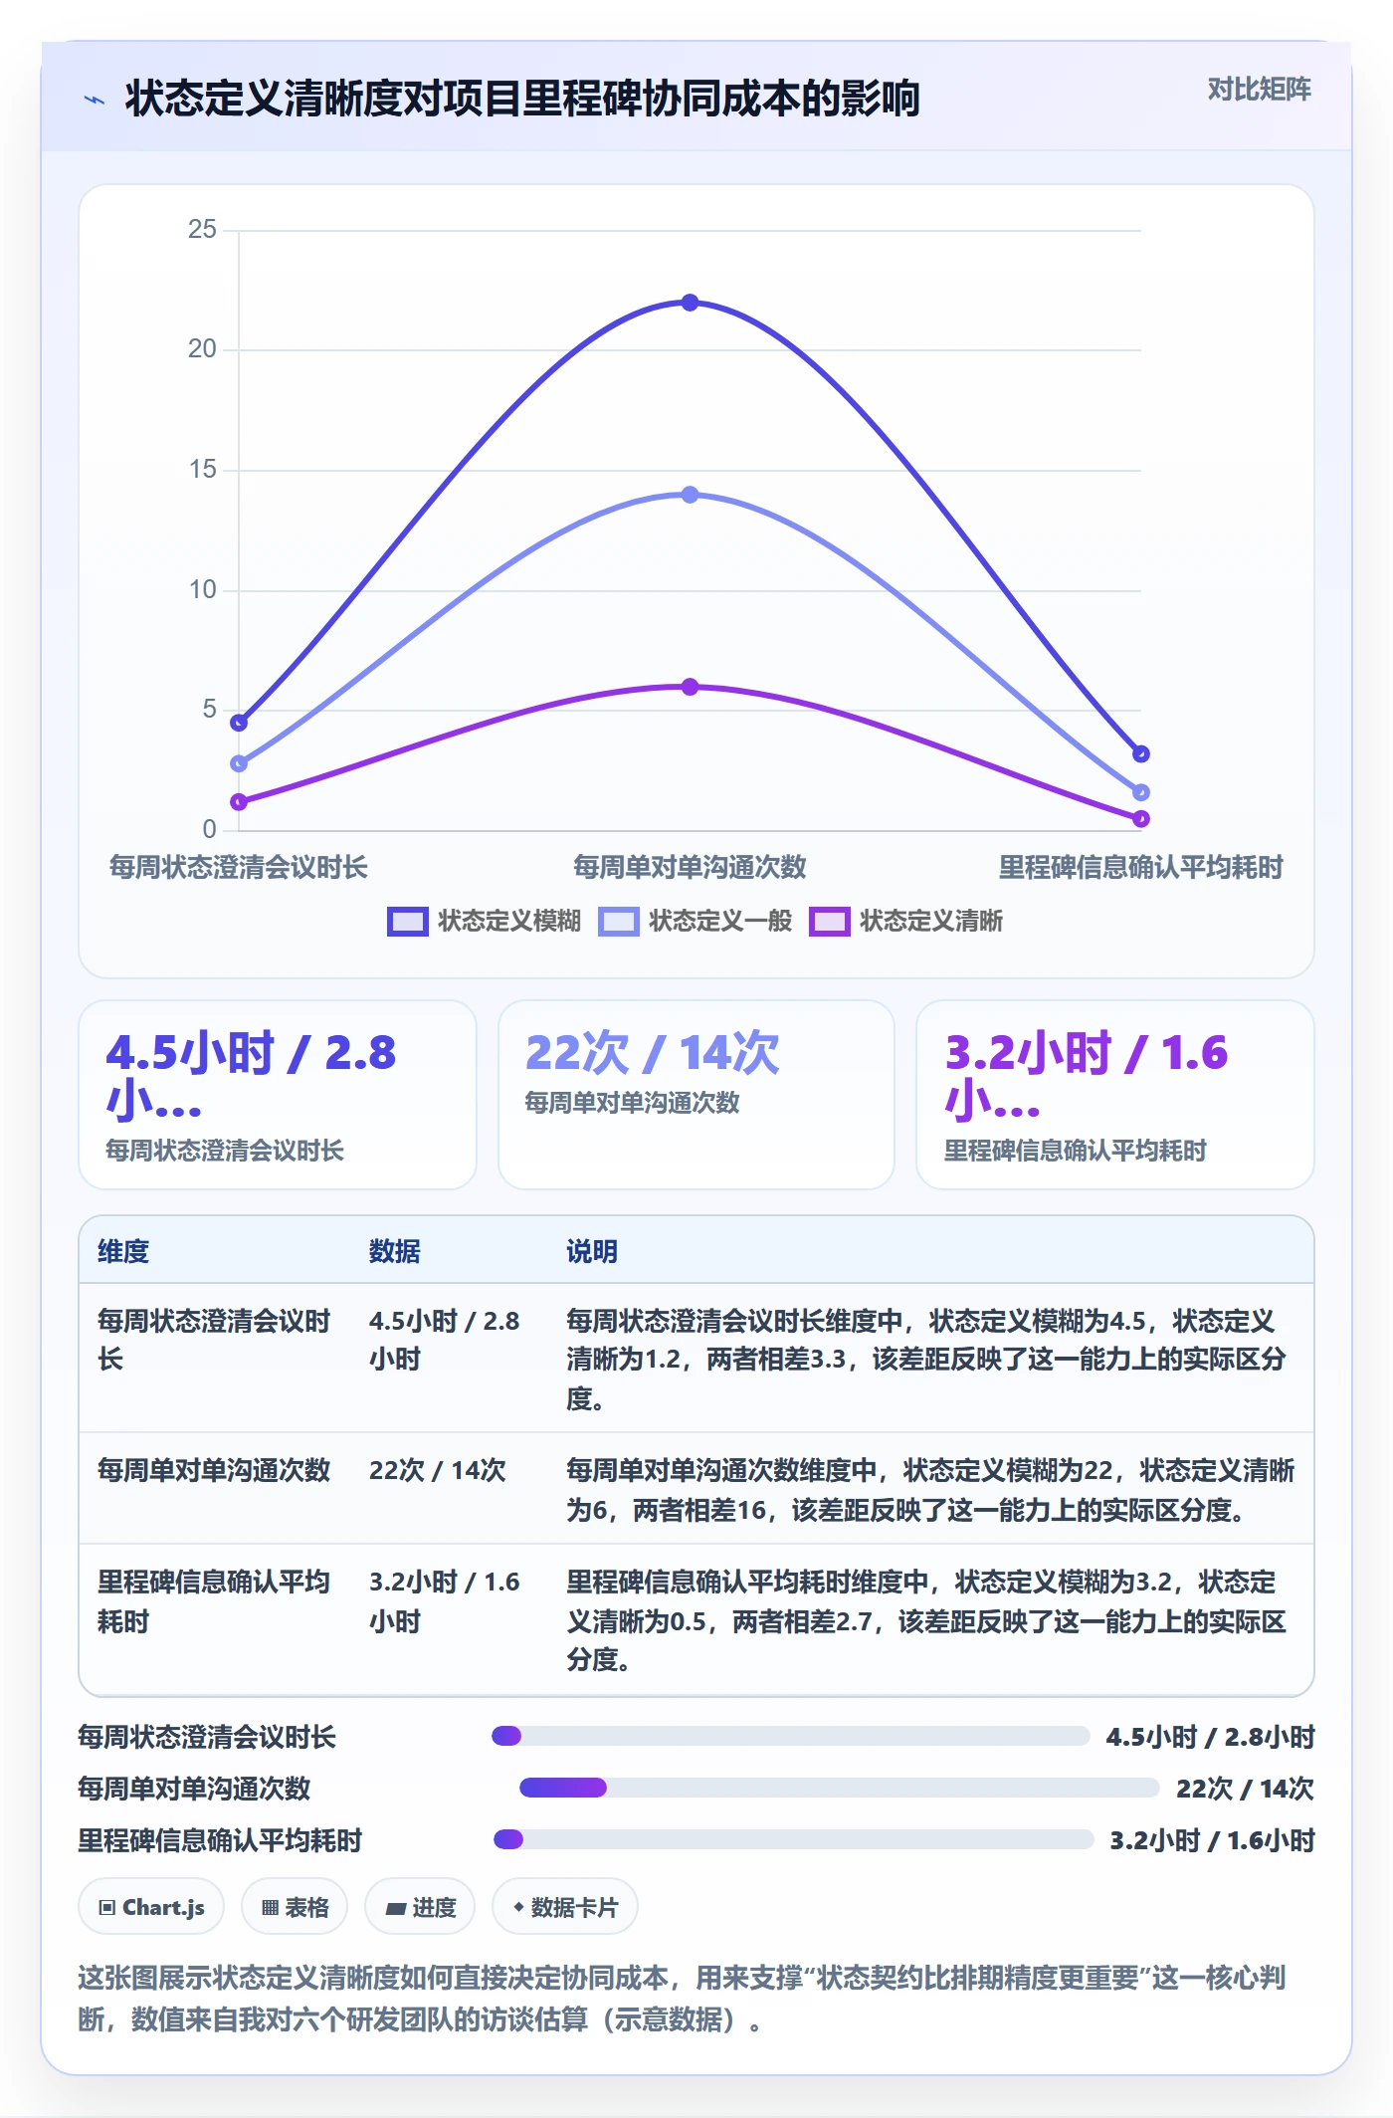1393x2118 pixels.
Task: Click the data point at 14 on the light blue line
Action: [x=690, y=495]
